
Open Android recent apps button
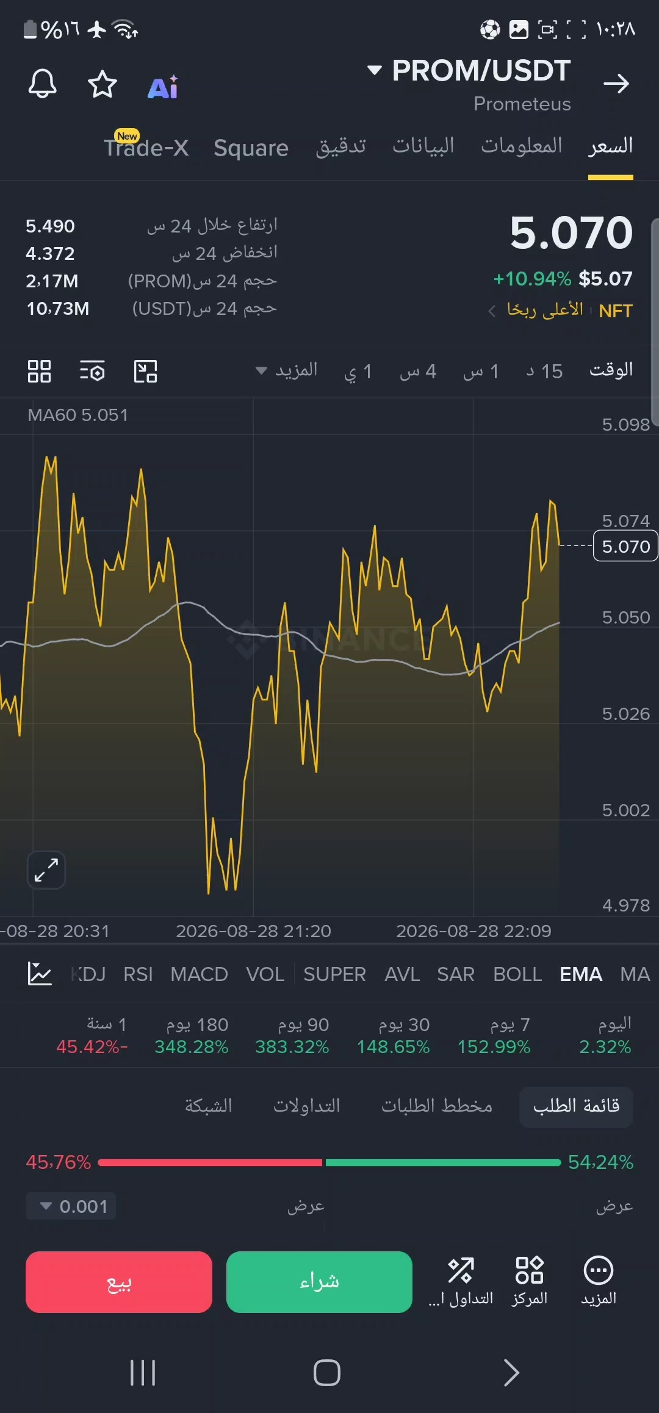(143, 1373)
